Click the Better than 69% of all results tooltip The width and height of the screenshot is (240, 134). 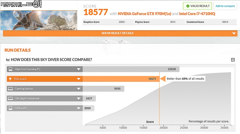(185, 79)
